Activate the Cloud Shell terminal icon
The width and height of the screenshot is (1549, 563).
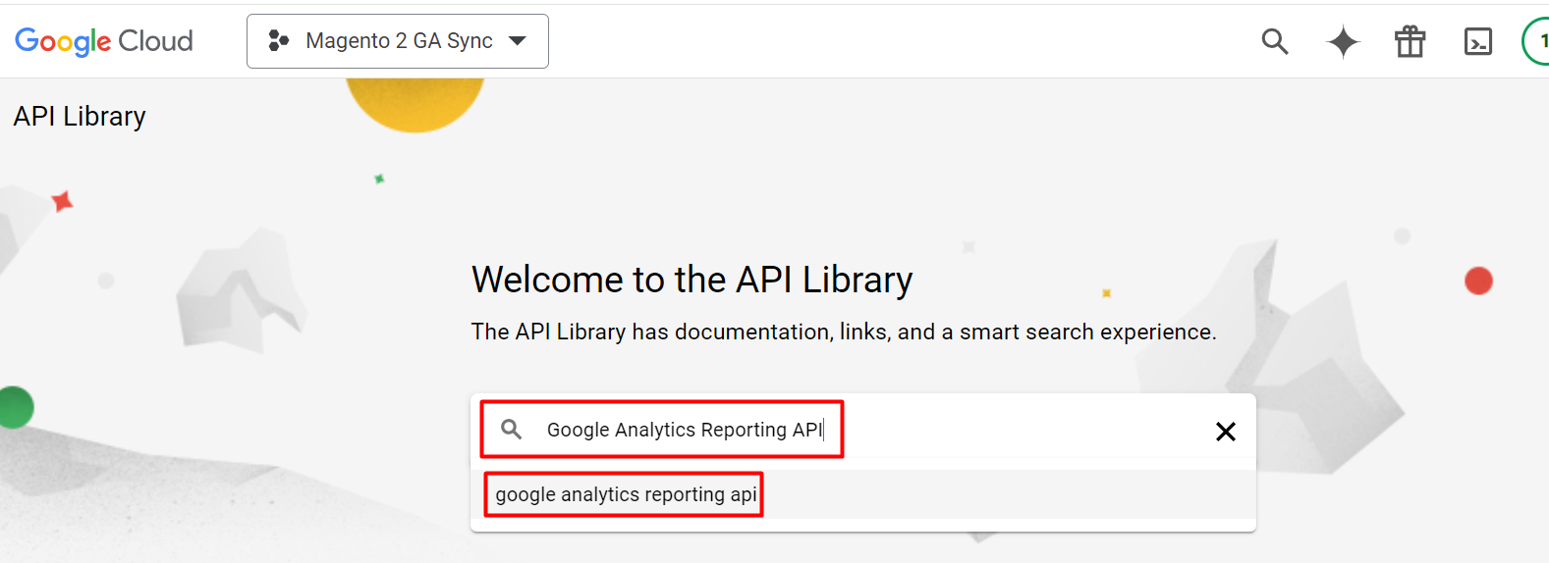(1477, 41)
